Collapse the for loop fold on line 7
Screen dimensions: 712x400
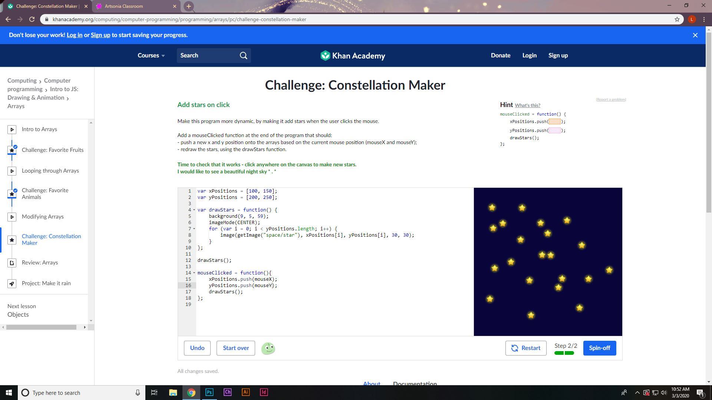click(194, 229)
